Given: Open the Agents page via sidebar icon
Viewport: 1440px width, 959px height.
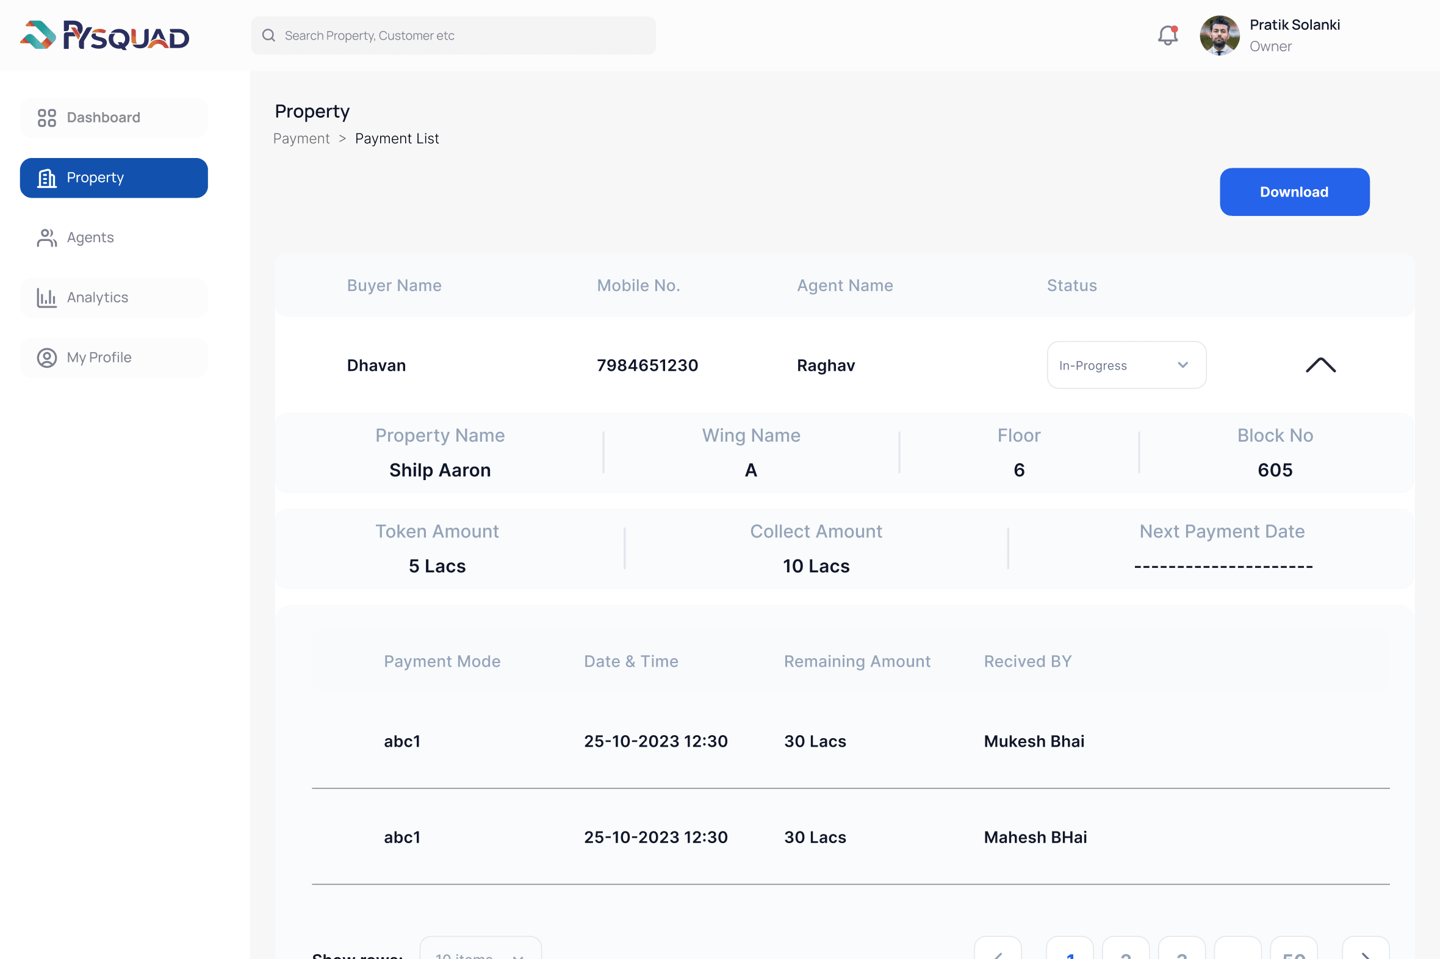Looking at the screenshot, I should coord(46,237).
